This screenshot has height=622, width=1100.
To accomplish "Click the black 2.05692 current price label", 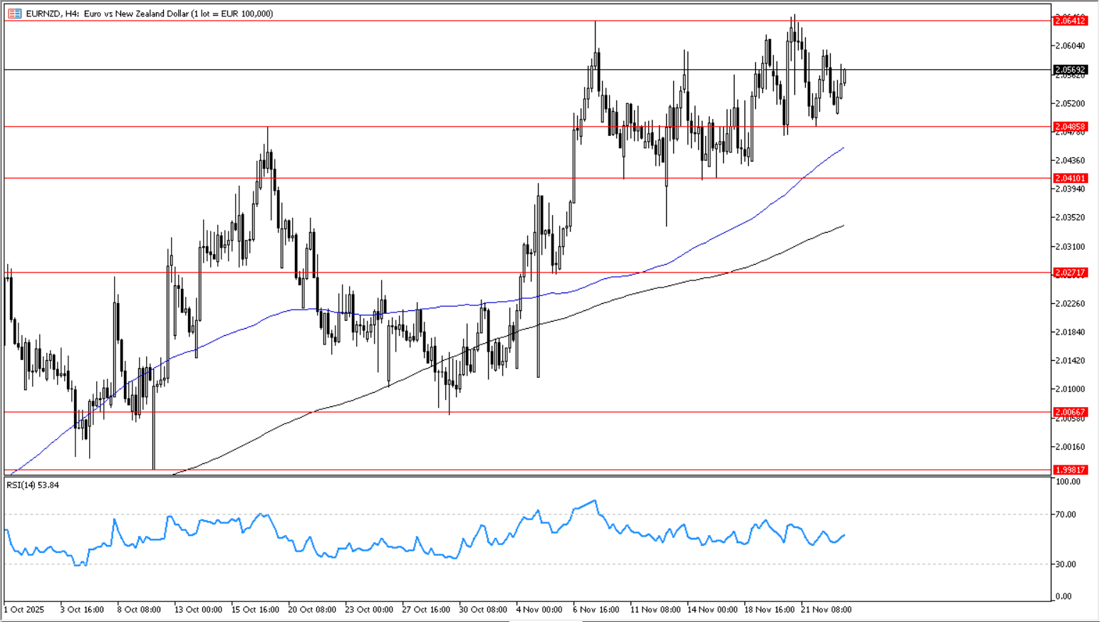I will point(1069,70).
